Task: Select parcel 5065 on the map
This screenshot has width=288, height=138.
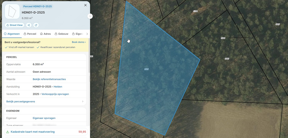Action: coord(227,59)
